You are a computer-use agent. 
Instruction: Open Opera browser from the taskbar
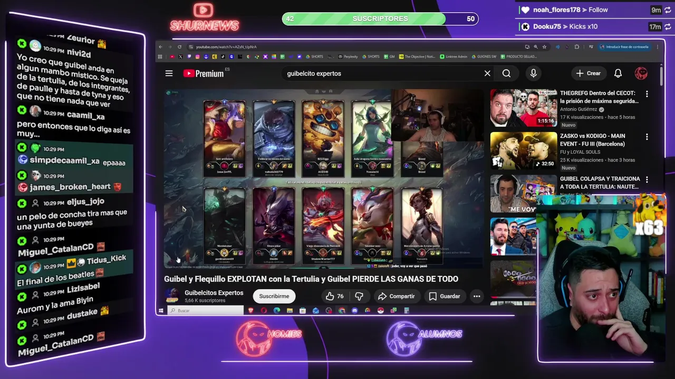tap(264, 311)
